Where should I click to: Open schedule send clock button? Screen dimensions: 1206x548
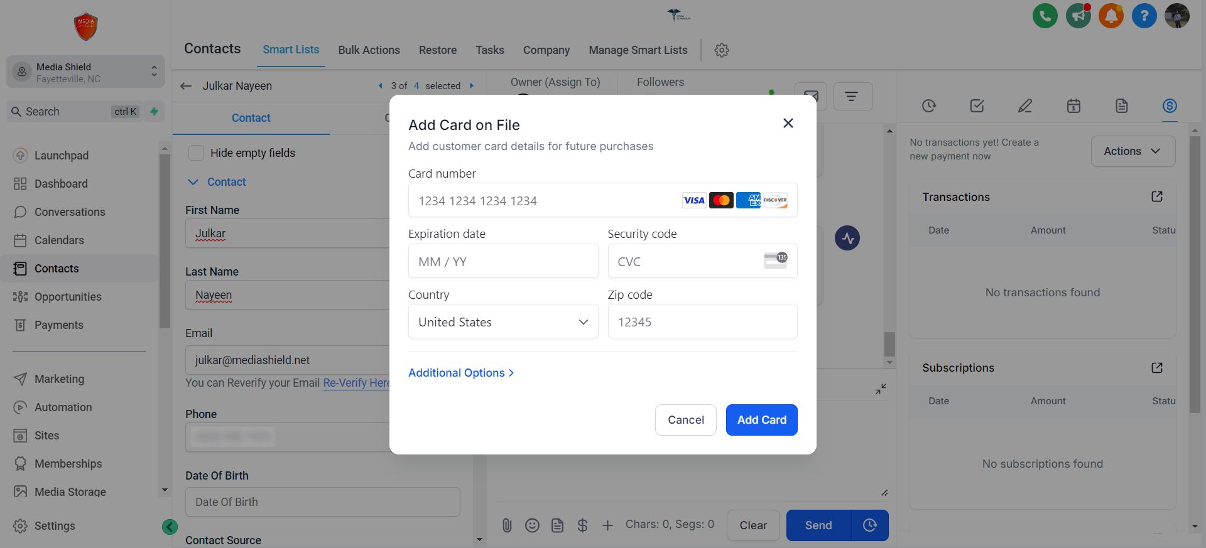[x=869, y=525]
